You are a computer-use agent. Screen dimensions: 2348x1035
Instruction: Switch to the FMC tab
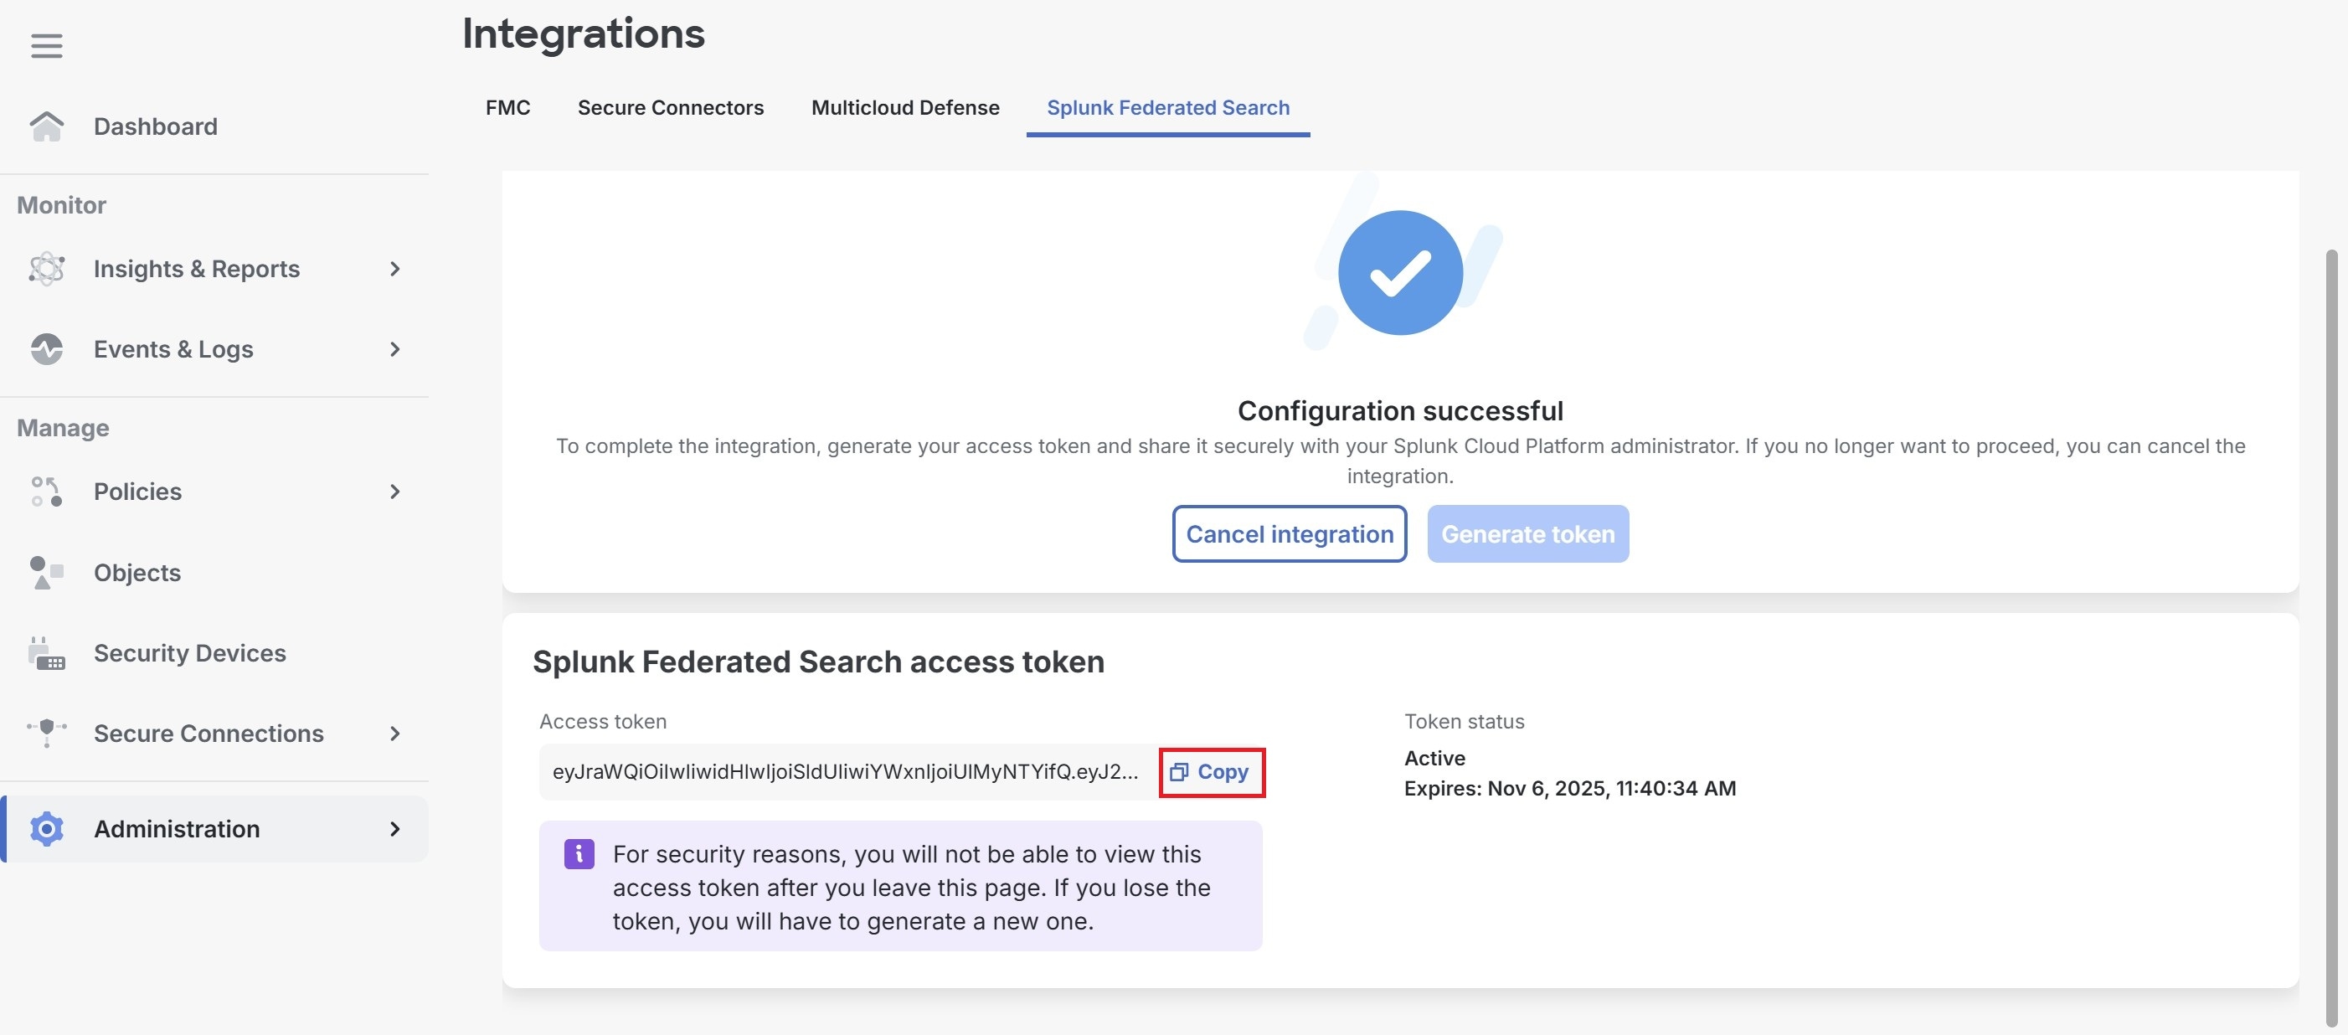click(507, 108)
